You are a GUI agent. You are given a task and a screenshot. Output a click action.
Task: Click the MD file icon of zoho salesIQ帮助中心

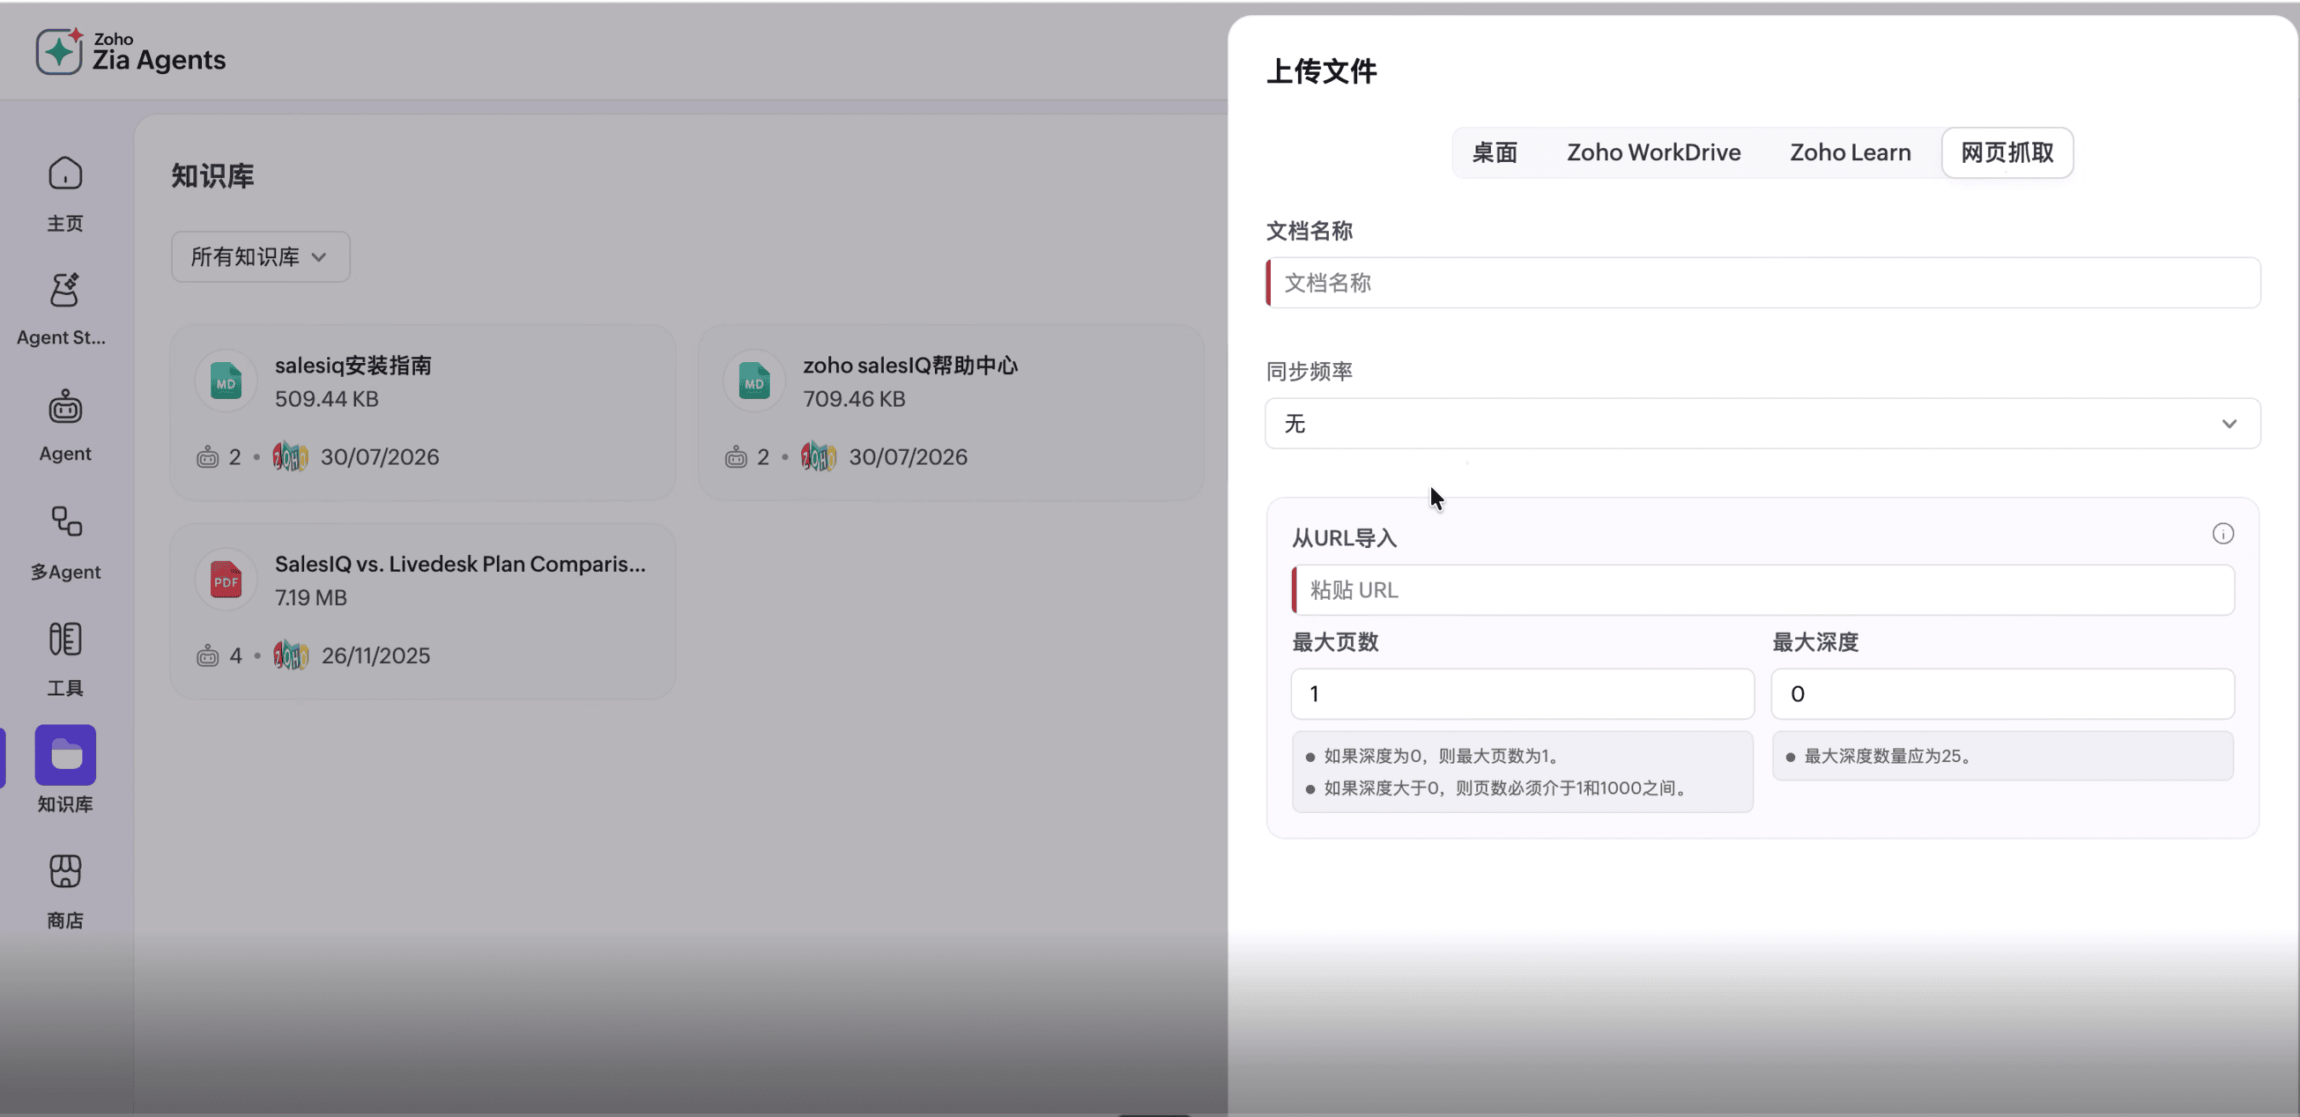(x=754, y=381)
